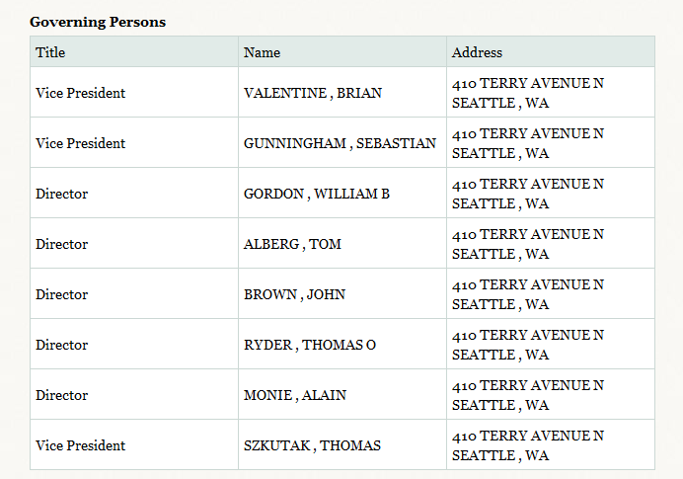Click the name SZKUTAK, THOMAS
The width and height of the screenshot is (683, 479).
(x=312, y=445)
